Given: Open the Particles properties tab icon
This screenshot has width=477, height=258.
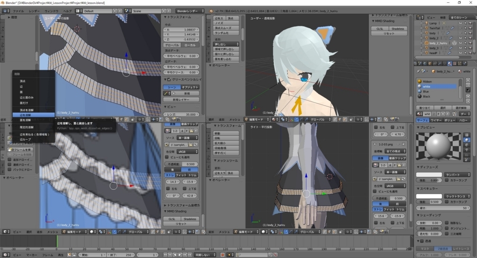Looking at the screenshot, I should [460, 63].
